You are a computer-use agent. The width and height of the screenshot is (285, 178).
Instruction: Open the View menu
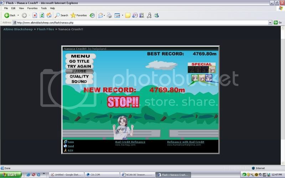pos(21,8)
